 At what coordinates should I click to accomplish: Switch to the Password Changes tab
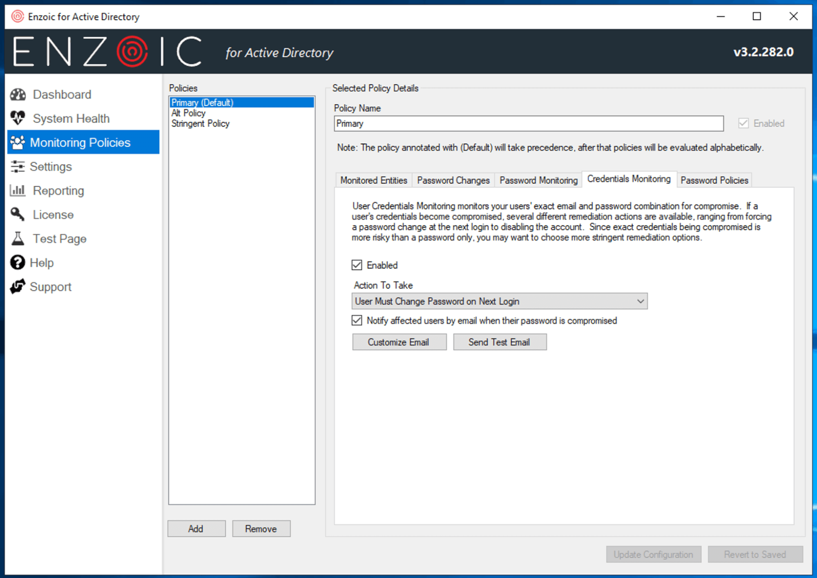[453, 180]
